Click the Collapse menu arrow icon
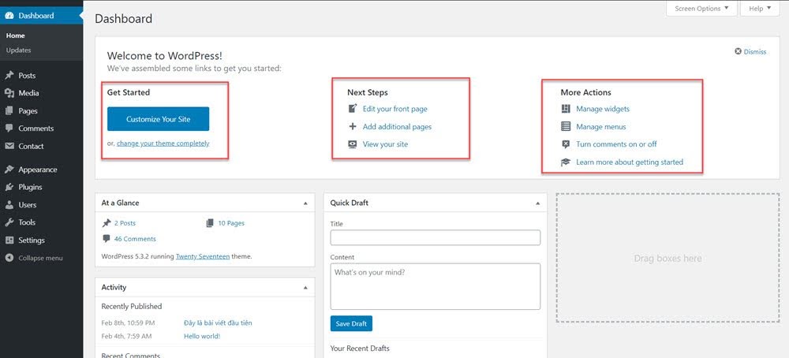This screenshot has height=358, width=789. [x=9, y=258]
